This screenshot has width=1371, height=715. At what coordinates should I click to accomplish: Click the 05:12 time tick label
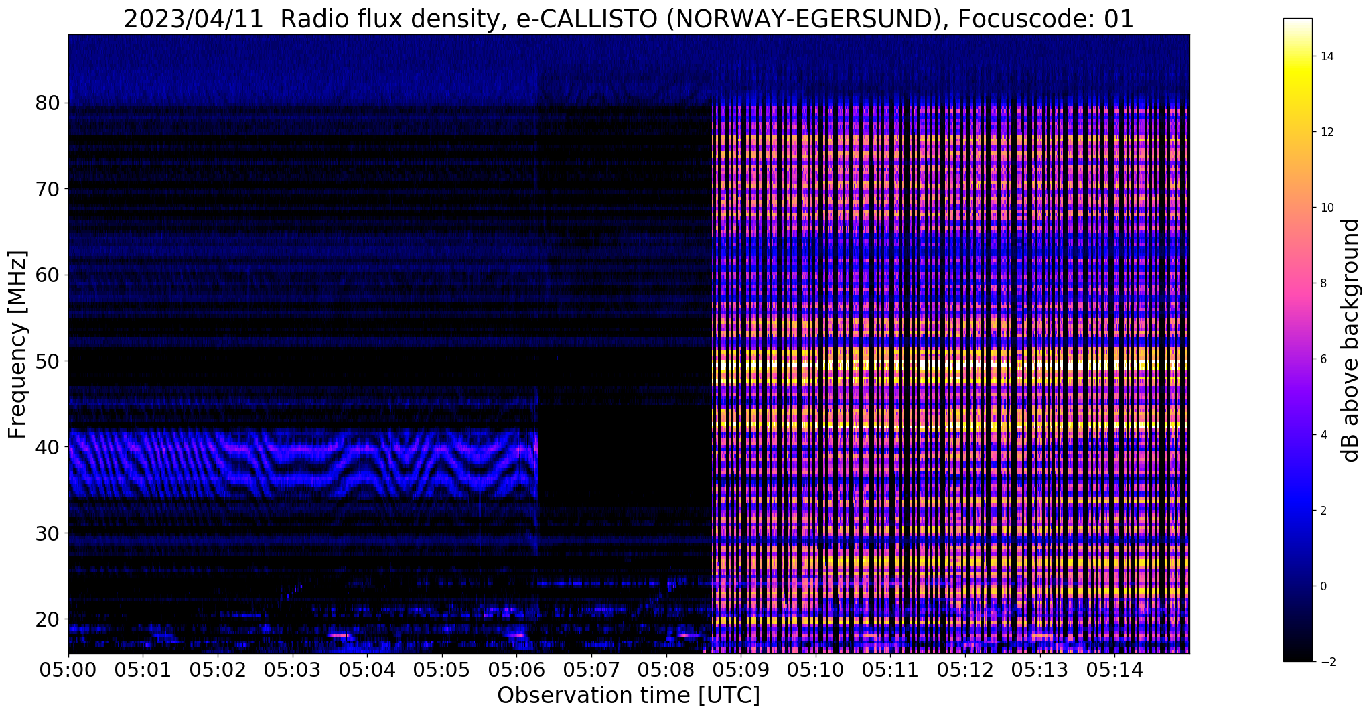(965, 669)
